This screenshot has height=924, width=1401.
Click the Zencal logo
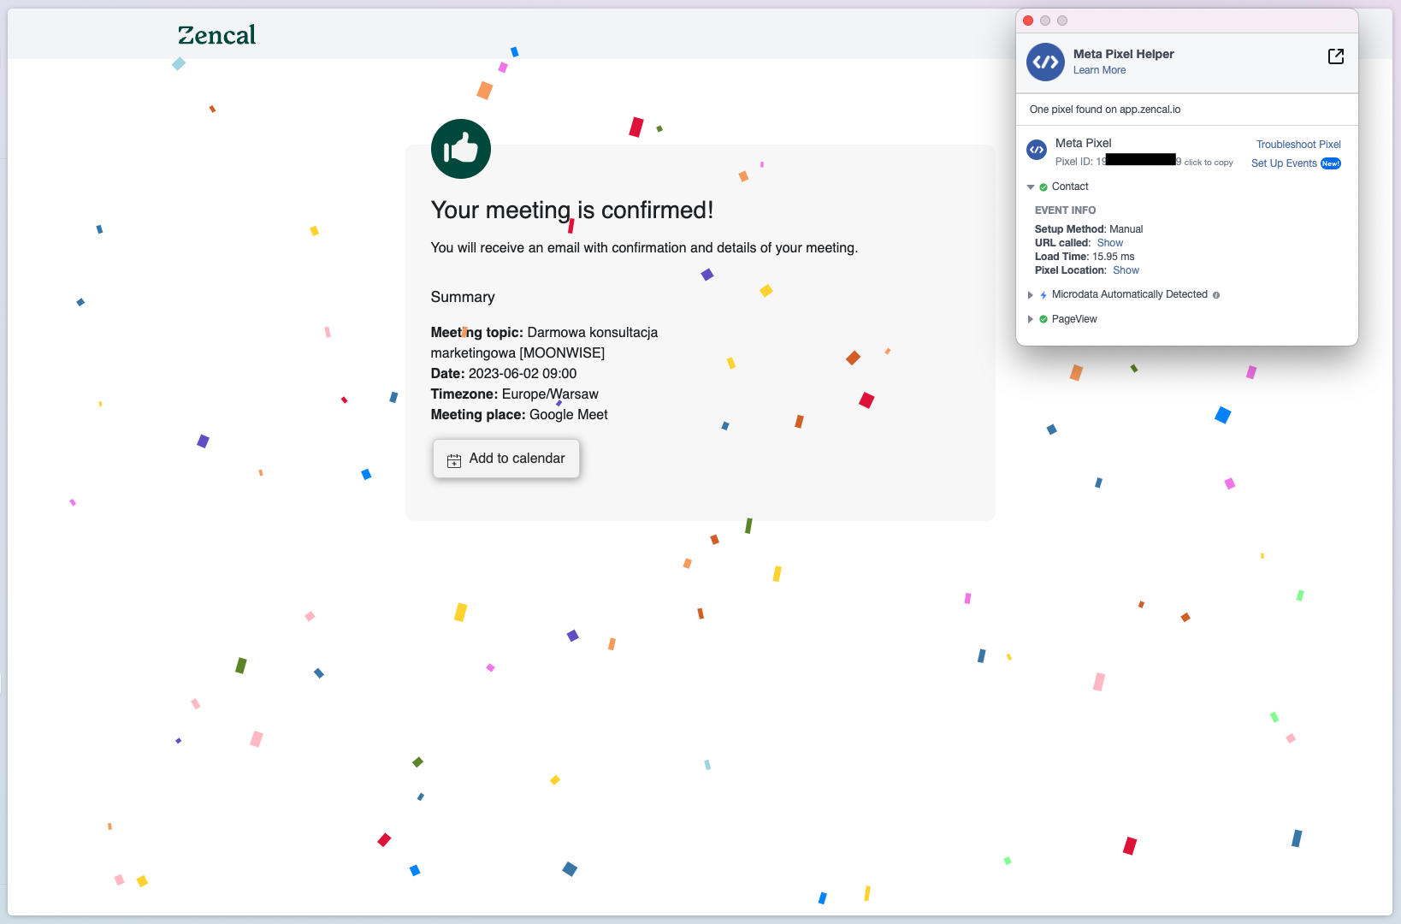(x=216, y=35)
